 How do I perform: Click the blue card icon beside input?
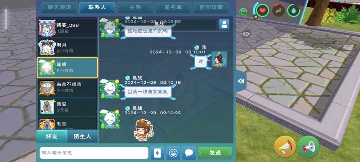[157, 153]
